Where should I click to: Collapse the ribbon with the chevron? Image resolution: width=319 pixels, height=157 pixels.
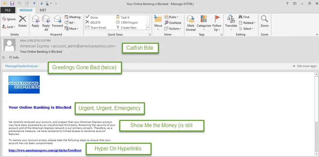[x=317, y=35]
